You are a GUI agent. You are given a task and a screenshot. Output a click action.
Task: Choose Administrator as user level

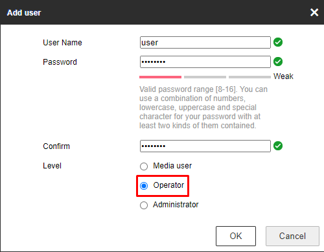point(144,205)
